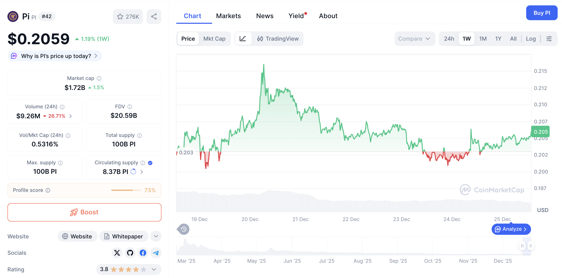This screenshot has height=278, width=562.
Task: Click the Buy PI button
Action: pyautogui.click(x=542, y=13)
